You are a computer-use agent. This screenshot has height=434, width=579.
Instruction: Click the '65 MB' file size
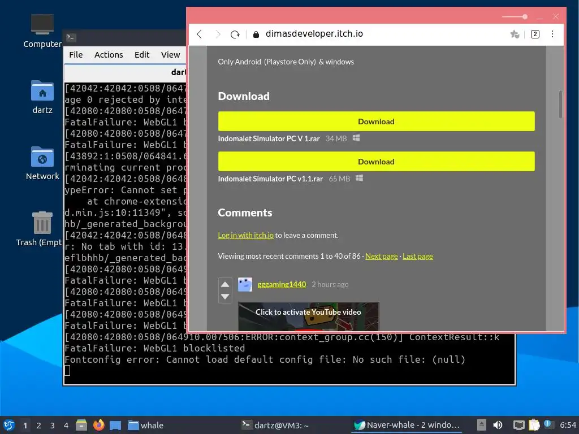click(339, 179)
